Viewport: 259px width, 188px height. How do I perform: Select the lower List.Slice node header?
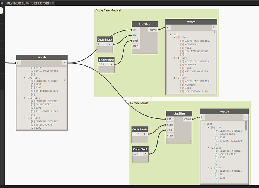179,113
